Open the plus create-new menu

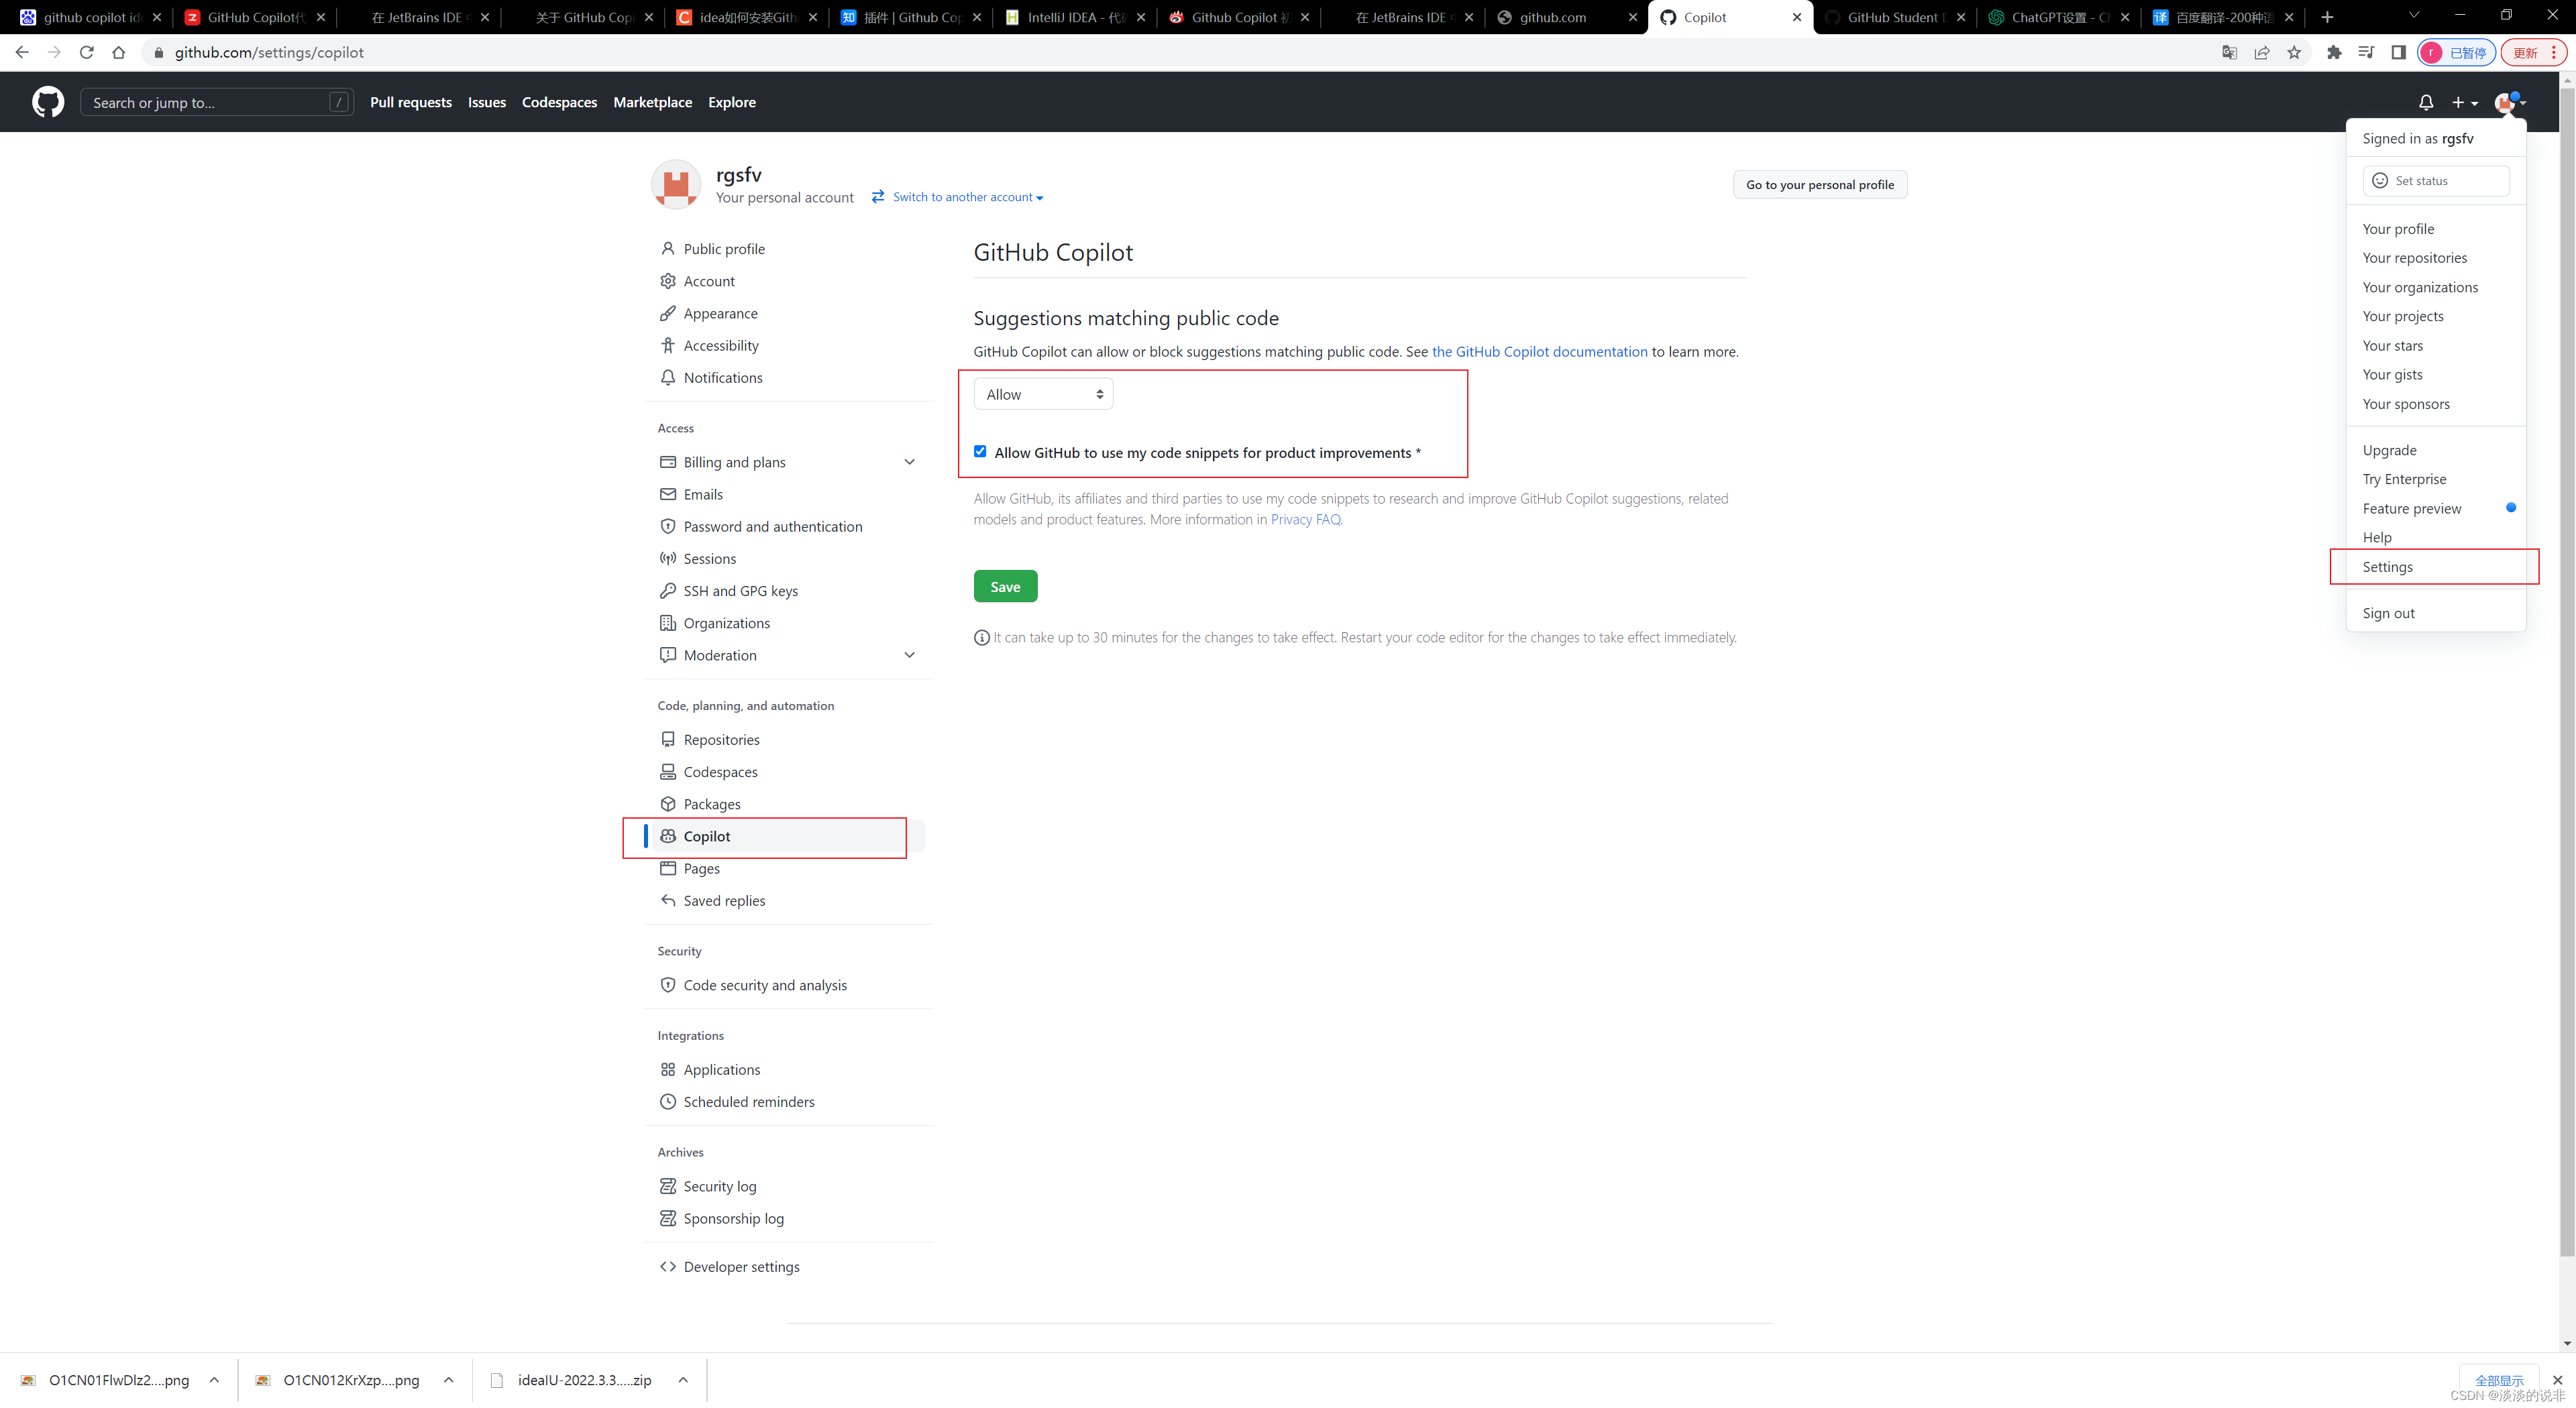click(2464, 103)
